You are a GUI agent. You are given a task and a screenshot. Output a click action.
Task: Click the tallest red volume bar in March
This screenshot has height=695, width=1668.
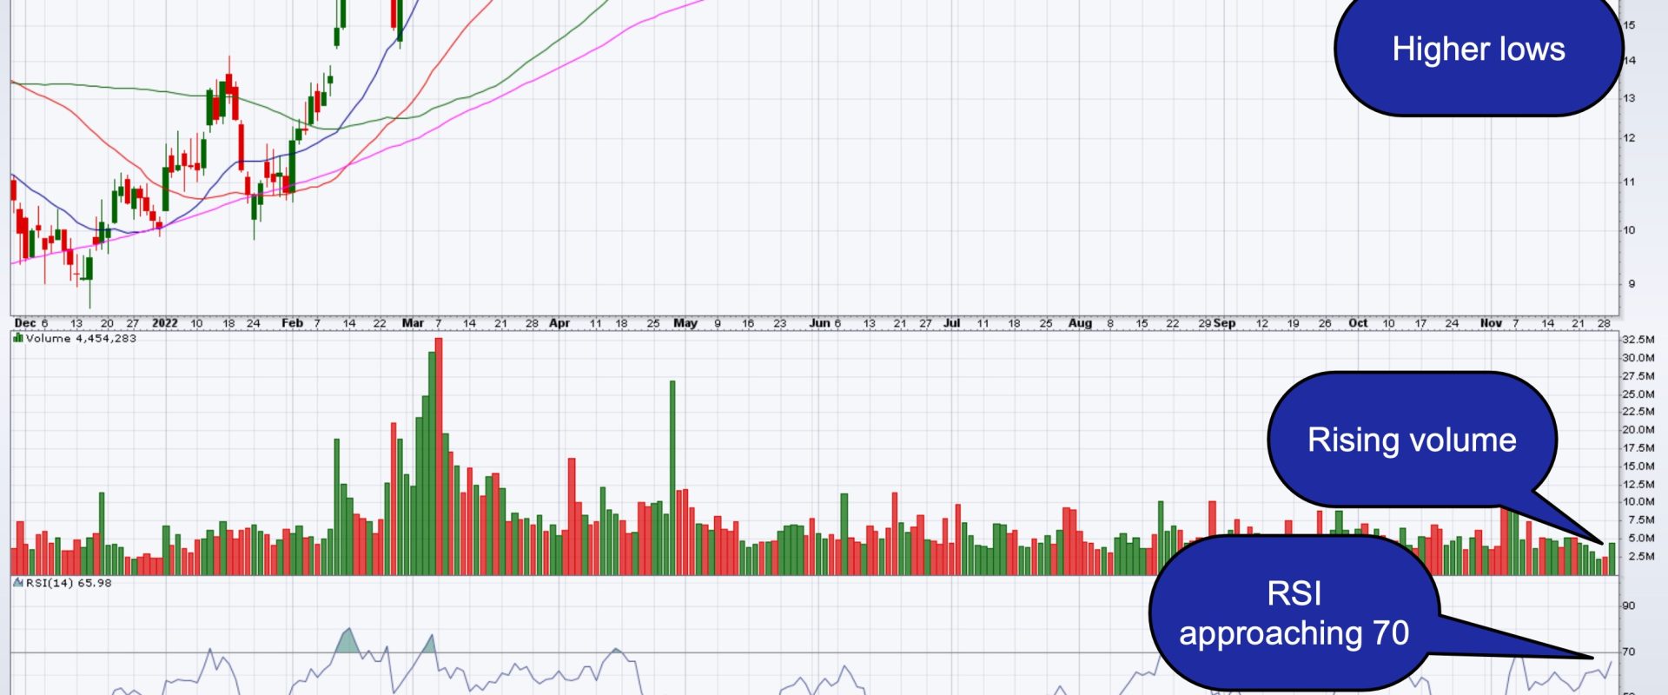[x=439, y=456]
